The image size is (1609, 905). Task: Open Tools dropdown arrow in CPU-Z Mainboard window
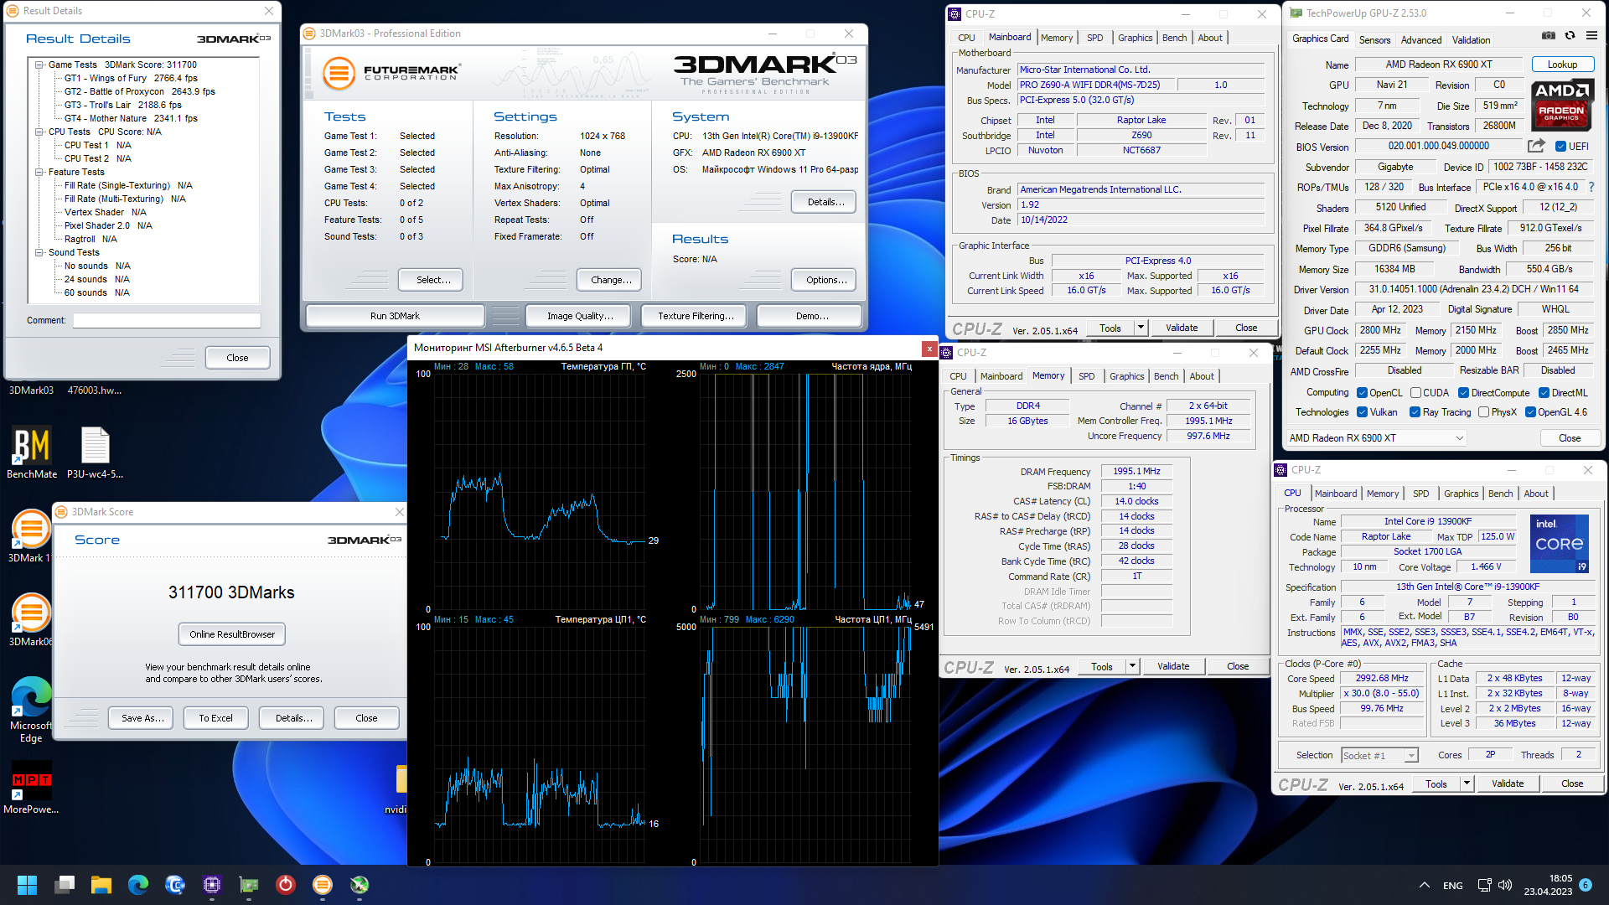(1141, 328)
